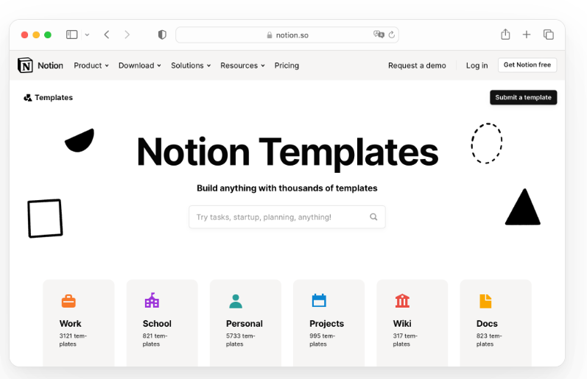Click the notion.so address bar
This screenshot has height=379, width=587.
[287, 35]
